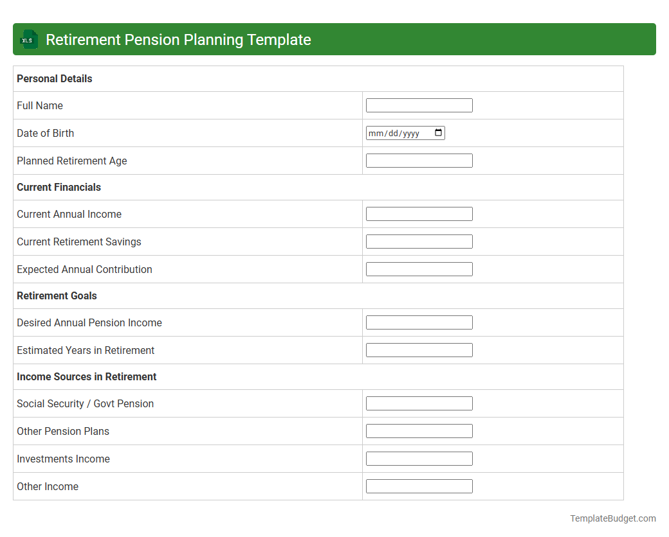Click the Full Name input field
This screenshot has height=537, width=669.
419,105
